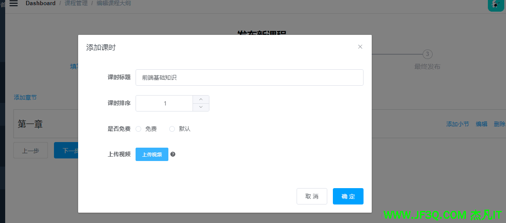
Task: Open the user avatar in top right
Action: point(495,4)
